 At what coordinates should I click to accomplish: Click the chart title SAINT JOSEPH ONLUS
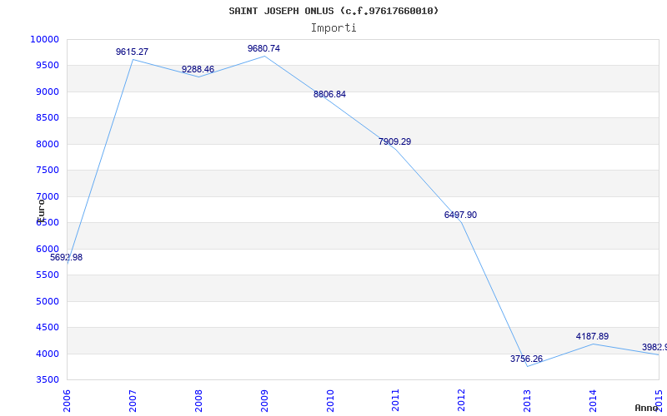click(333, 11)
